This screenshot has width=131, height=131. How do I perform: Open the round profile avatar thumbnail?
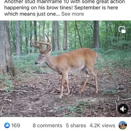(x=123, y=125)
